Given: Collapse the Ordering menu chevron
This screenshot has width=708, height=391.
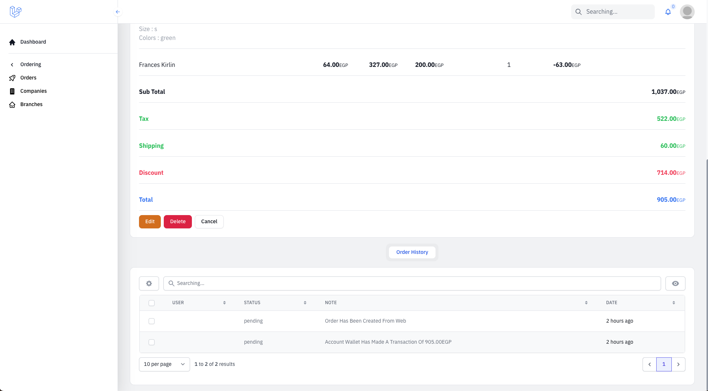Looking at the screenshot, I should tap(12, 65).
